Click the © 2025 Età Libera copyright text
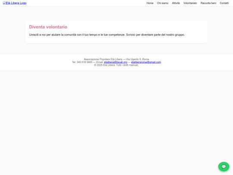 coord(116,65)
